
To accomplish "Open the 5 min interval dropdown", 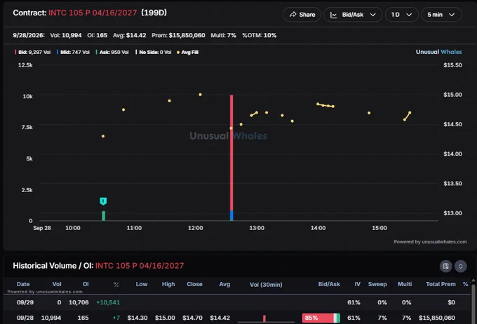I will click(441, 15).
